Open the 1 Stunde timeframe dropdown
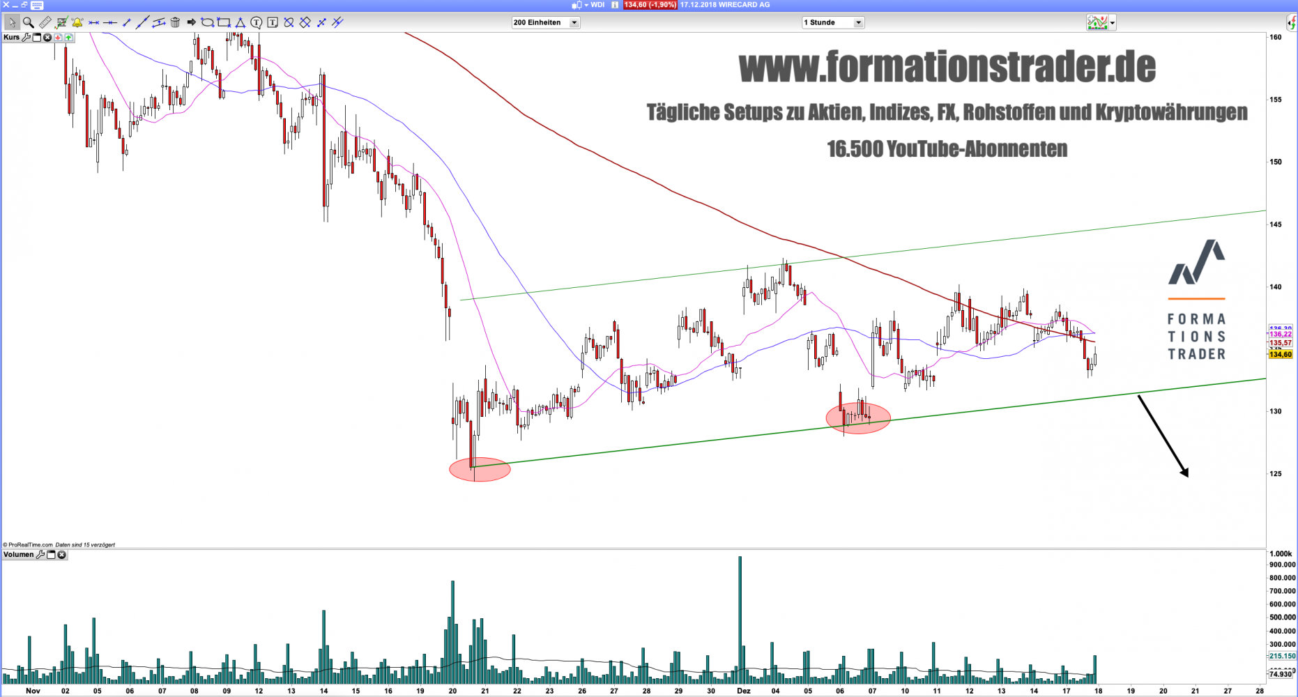 pos(858,22)
